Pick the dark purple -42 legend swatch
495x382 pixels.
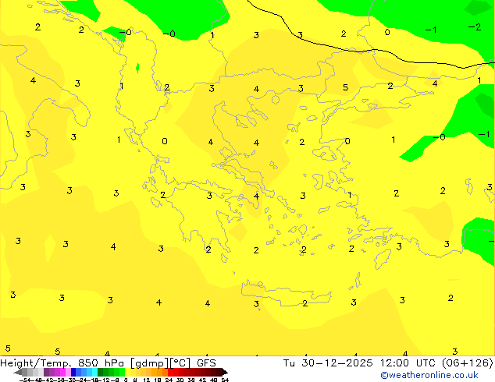click(x=46, y=372)
